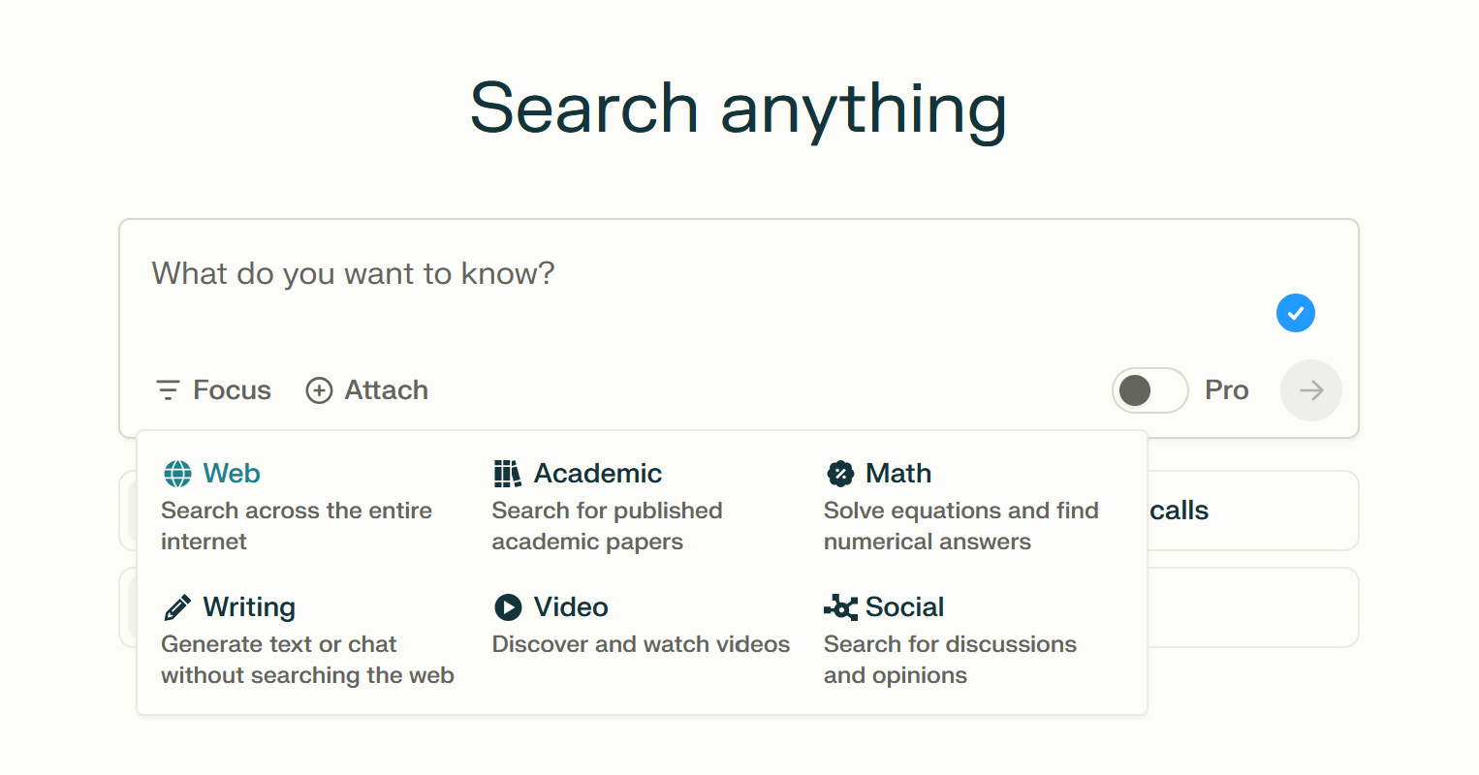Click the Web globe icon
The image size is (1479, 775).
tap(177, 474)
